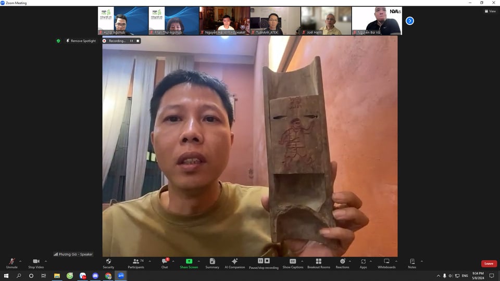Select the TuấnAnh_ATEK participant thumbnail
This screenshot has width=500, height=281.
coord(275,21)
